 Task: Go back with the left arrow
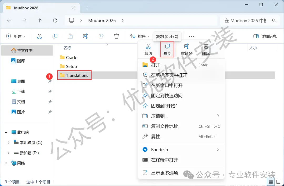tap(9, 20)
